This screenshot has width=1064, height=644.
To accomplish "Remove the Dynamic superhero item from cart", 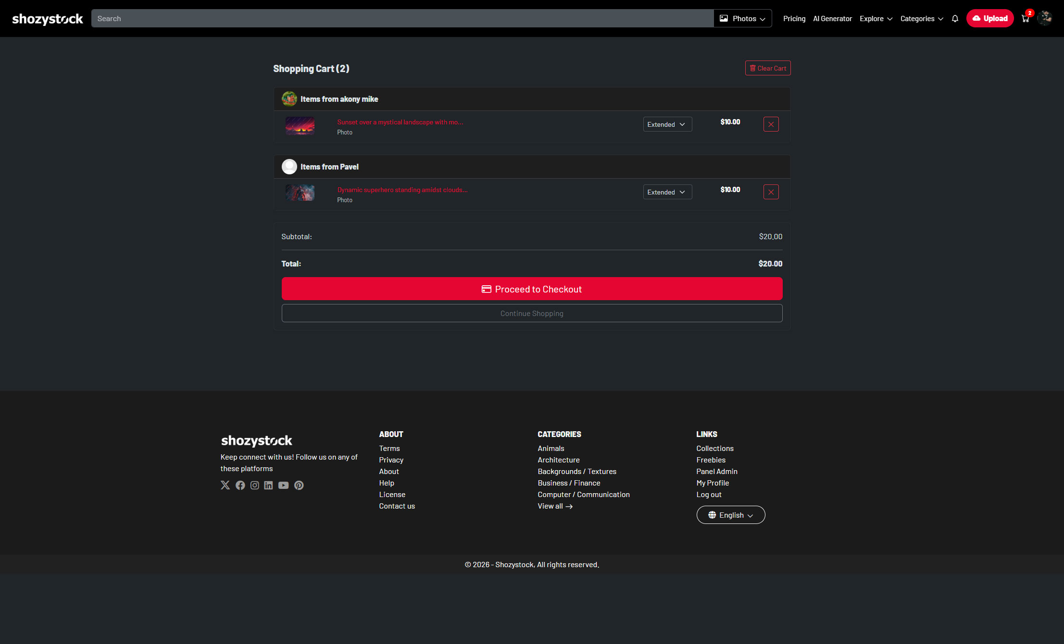I will (x=771, y=192).
